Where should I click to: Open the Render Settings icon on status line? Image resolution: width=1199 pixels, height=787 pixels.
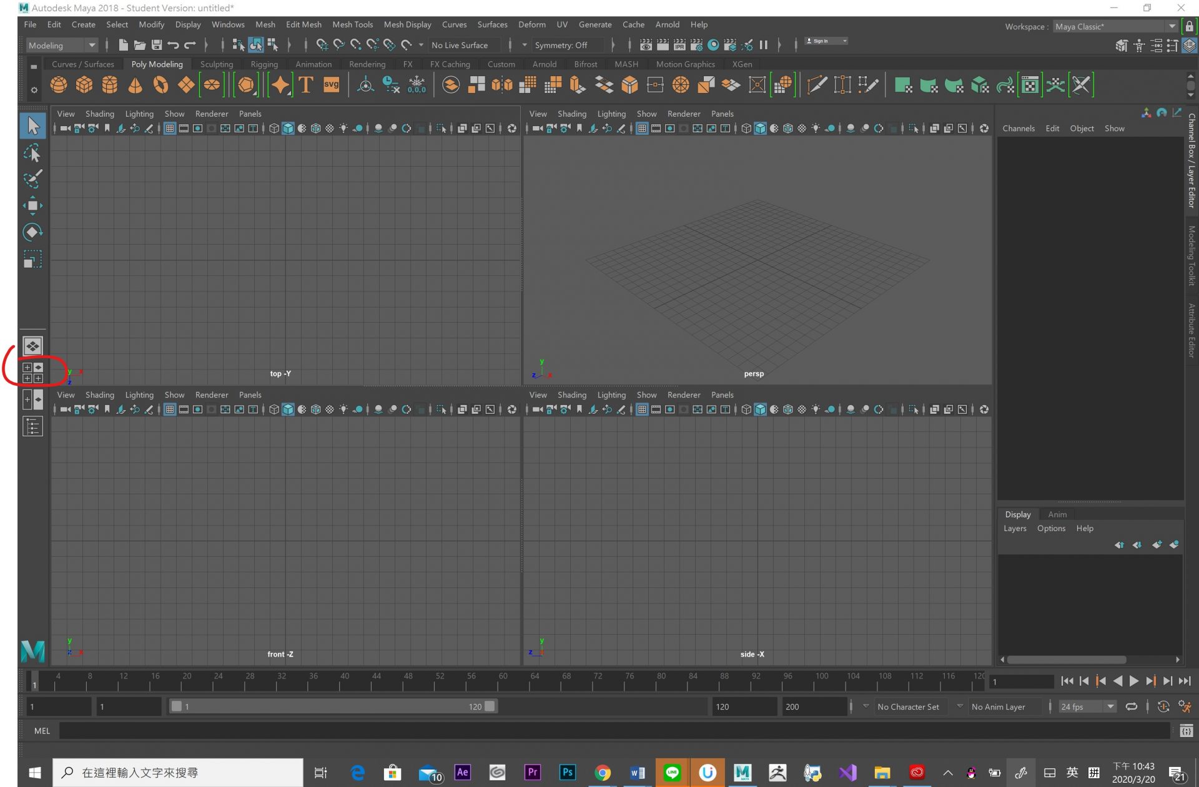(696, 44)
